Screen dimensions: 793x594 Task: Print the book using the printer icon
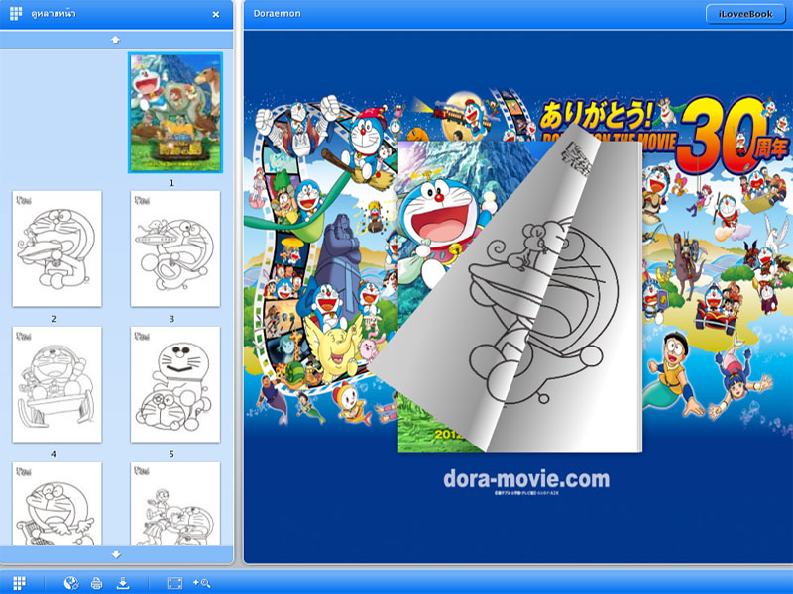pyautogui.click(x=96, y=584)
